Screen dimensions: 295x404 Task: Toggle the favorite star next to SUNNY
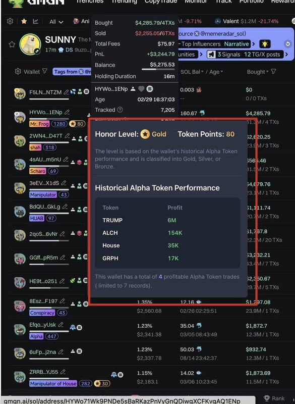pyautogui.click(x=12, y=44)
